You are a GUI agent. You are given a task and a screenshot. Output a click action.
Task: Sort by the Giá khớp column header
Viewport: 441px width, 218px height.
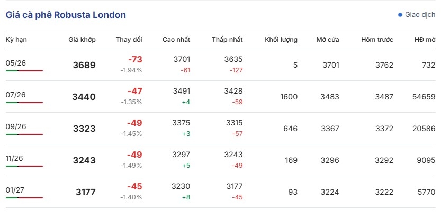coord(82,40)
